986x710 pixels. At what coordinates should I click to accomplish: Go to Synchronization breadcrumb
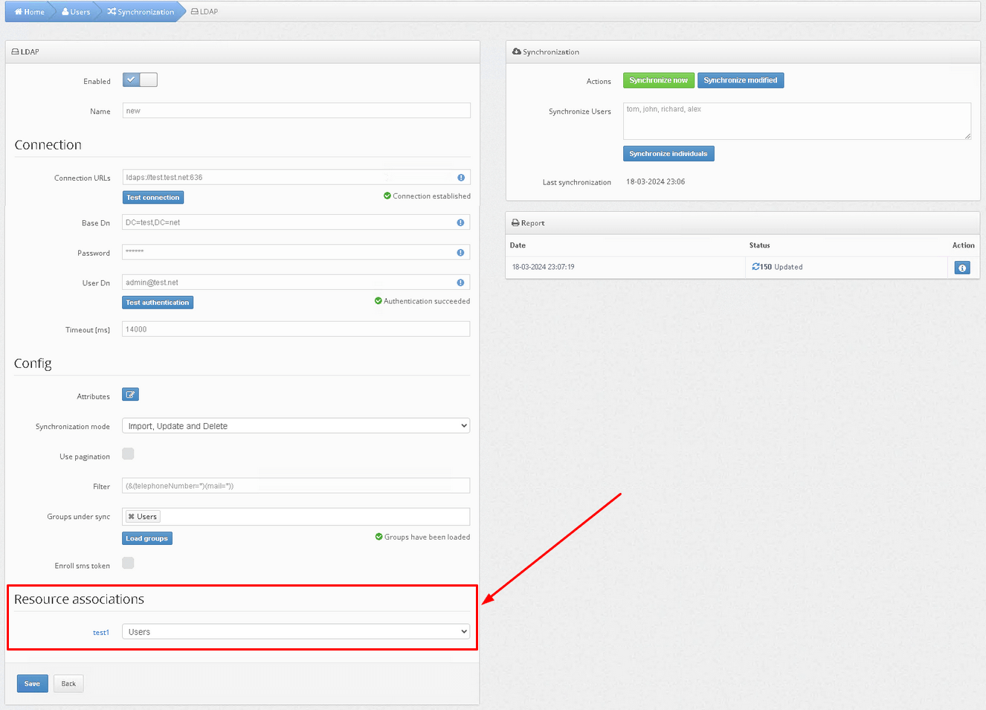[141, 12]
